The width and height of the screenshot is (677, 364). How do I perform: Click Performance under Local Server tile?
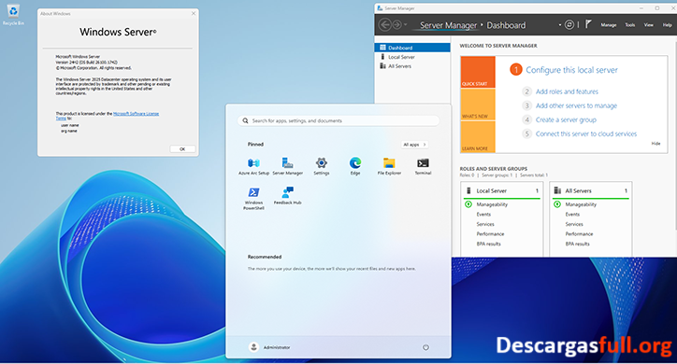pyautogui.click(x=490, y=234)
